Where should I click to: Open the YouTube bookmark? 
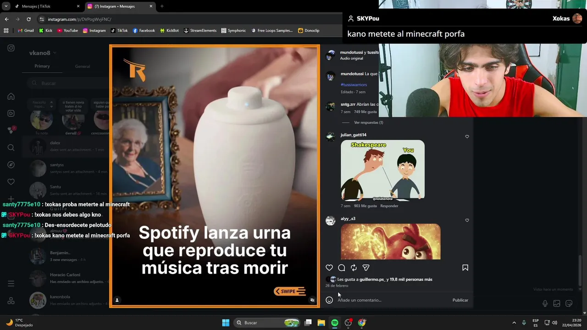pyautogui.click(x=67, y=31)
